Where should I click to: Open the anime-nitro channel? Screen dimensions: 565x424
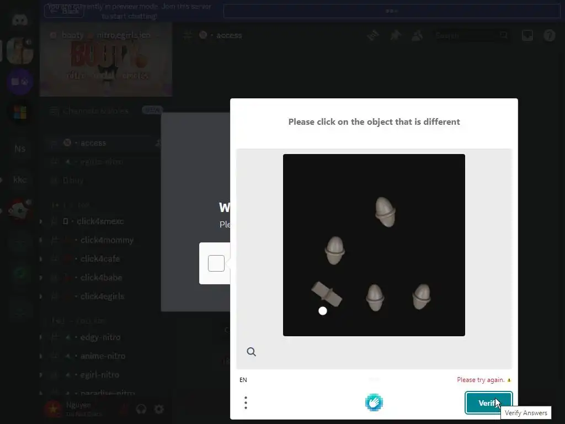pyautogui.click(x=103, y=356)
